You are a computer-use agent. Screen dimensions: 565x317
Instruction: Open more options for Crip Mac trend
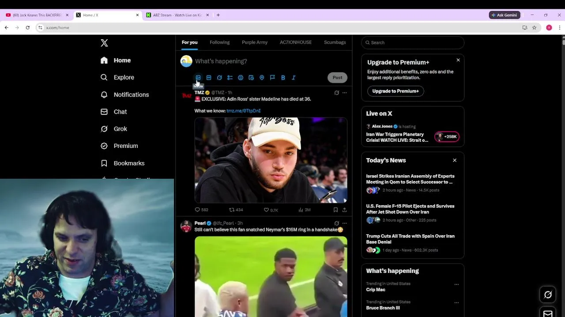click(x=456, y=284)
